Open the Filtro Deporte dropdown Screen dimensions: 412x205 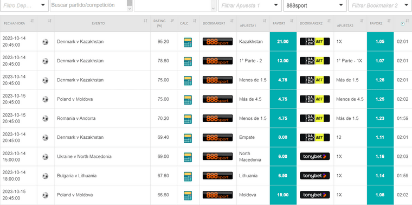24,5
